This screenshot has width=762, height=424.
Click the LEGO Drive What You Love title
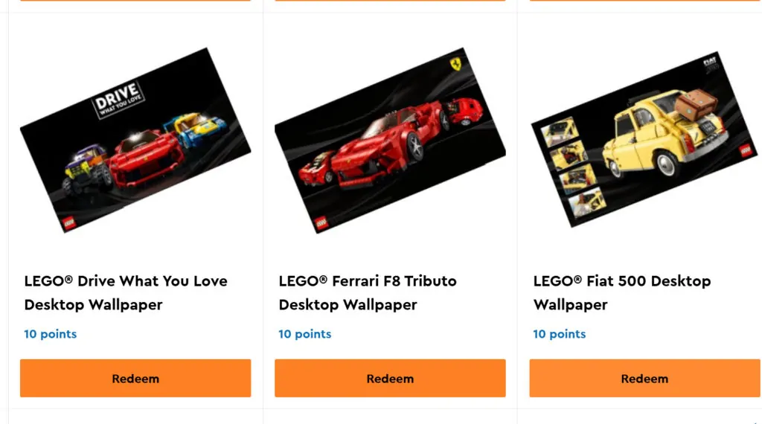(126, 293)
